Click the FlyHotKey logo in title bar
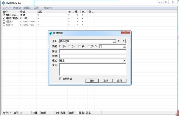The image size is (179, 116). click(3, 3)
